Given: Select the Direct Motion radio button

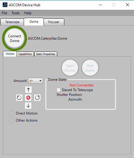Looking at the screenshot, I should tap(12, 114).
